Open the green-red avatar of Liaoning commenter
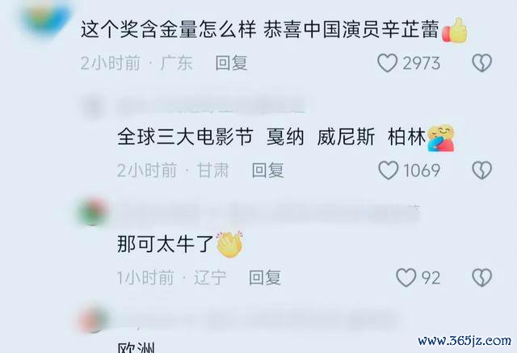The height and width of the screenshot is (353, 517). click(94, 212)
